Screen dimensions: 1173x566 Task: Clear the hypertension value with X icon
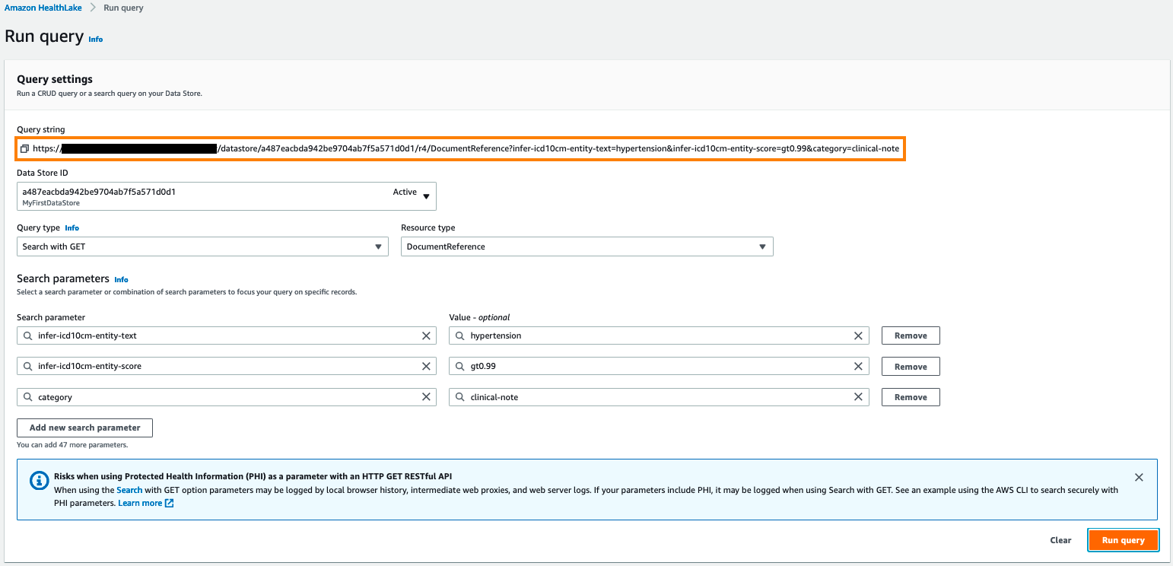click(x=858, y=335)
